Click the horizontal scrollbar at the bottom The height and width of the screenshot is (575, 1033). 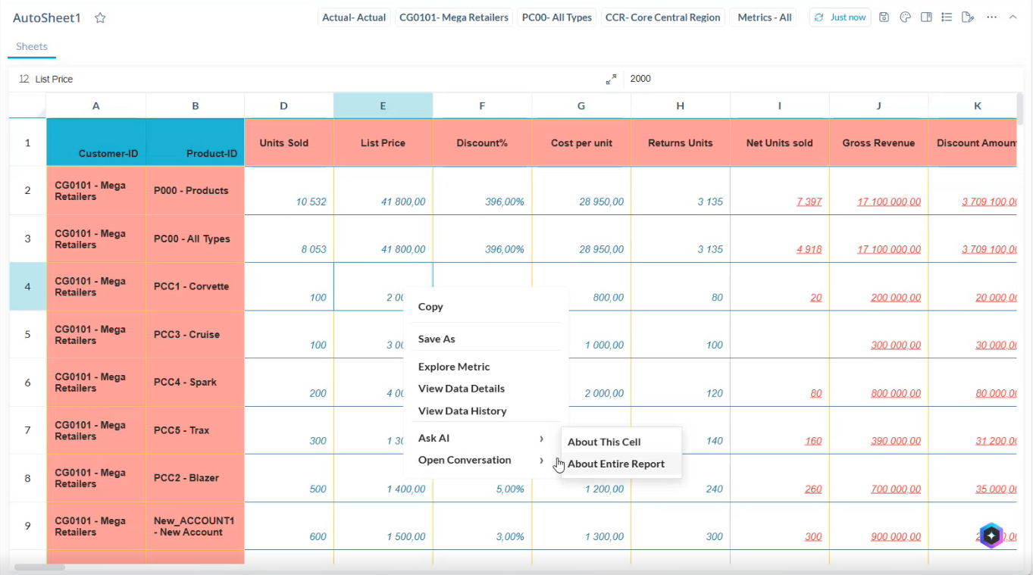click(39, 567)
